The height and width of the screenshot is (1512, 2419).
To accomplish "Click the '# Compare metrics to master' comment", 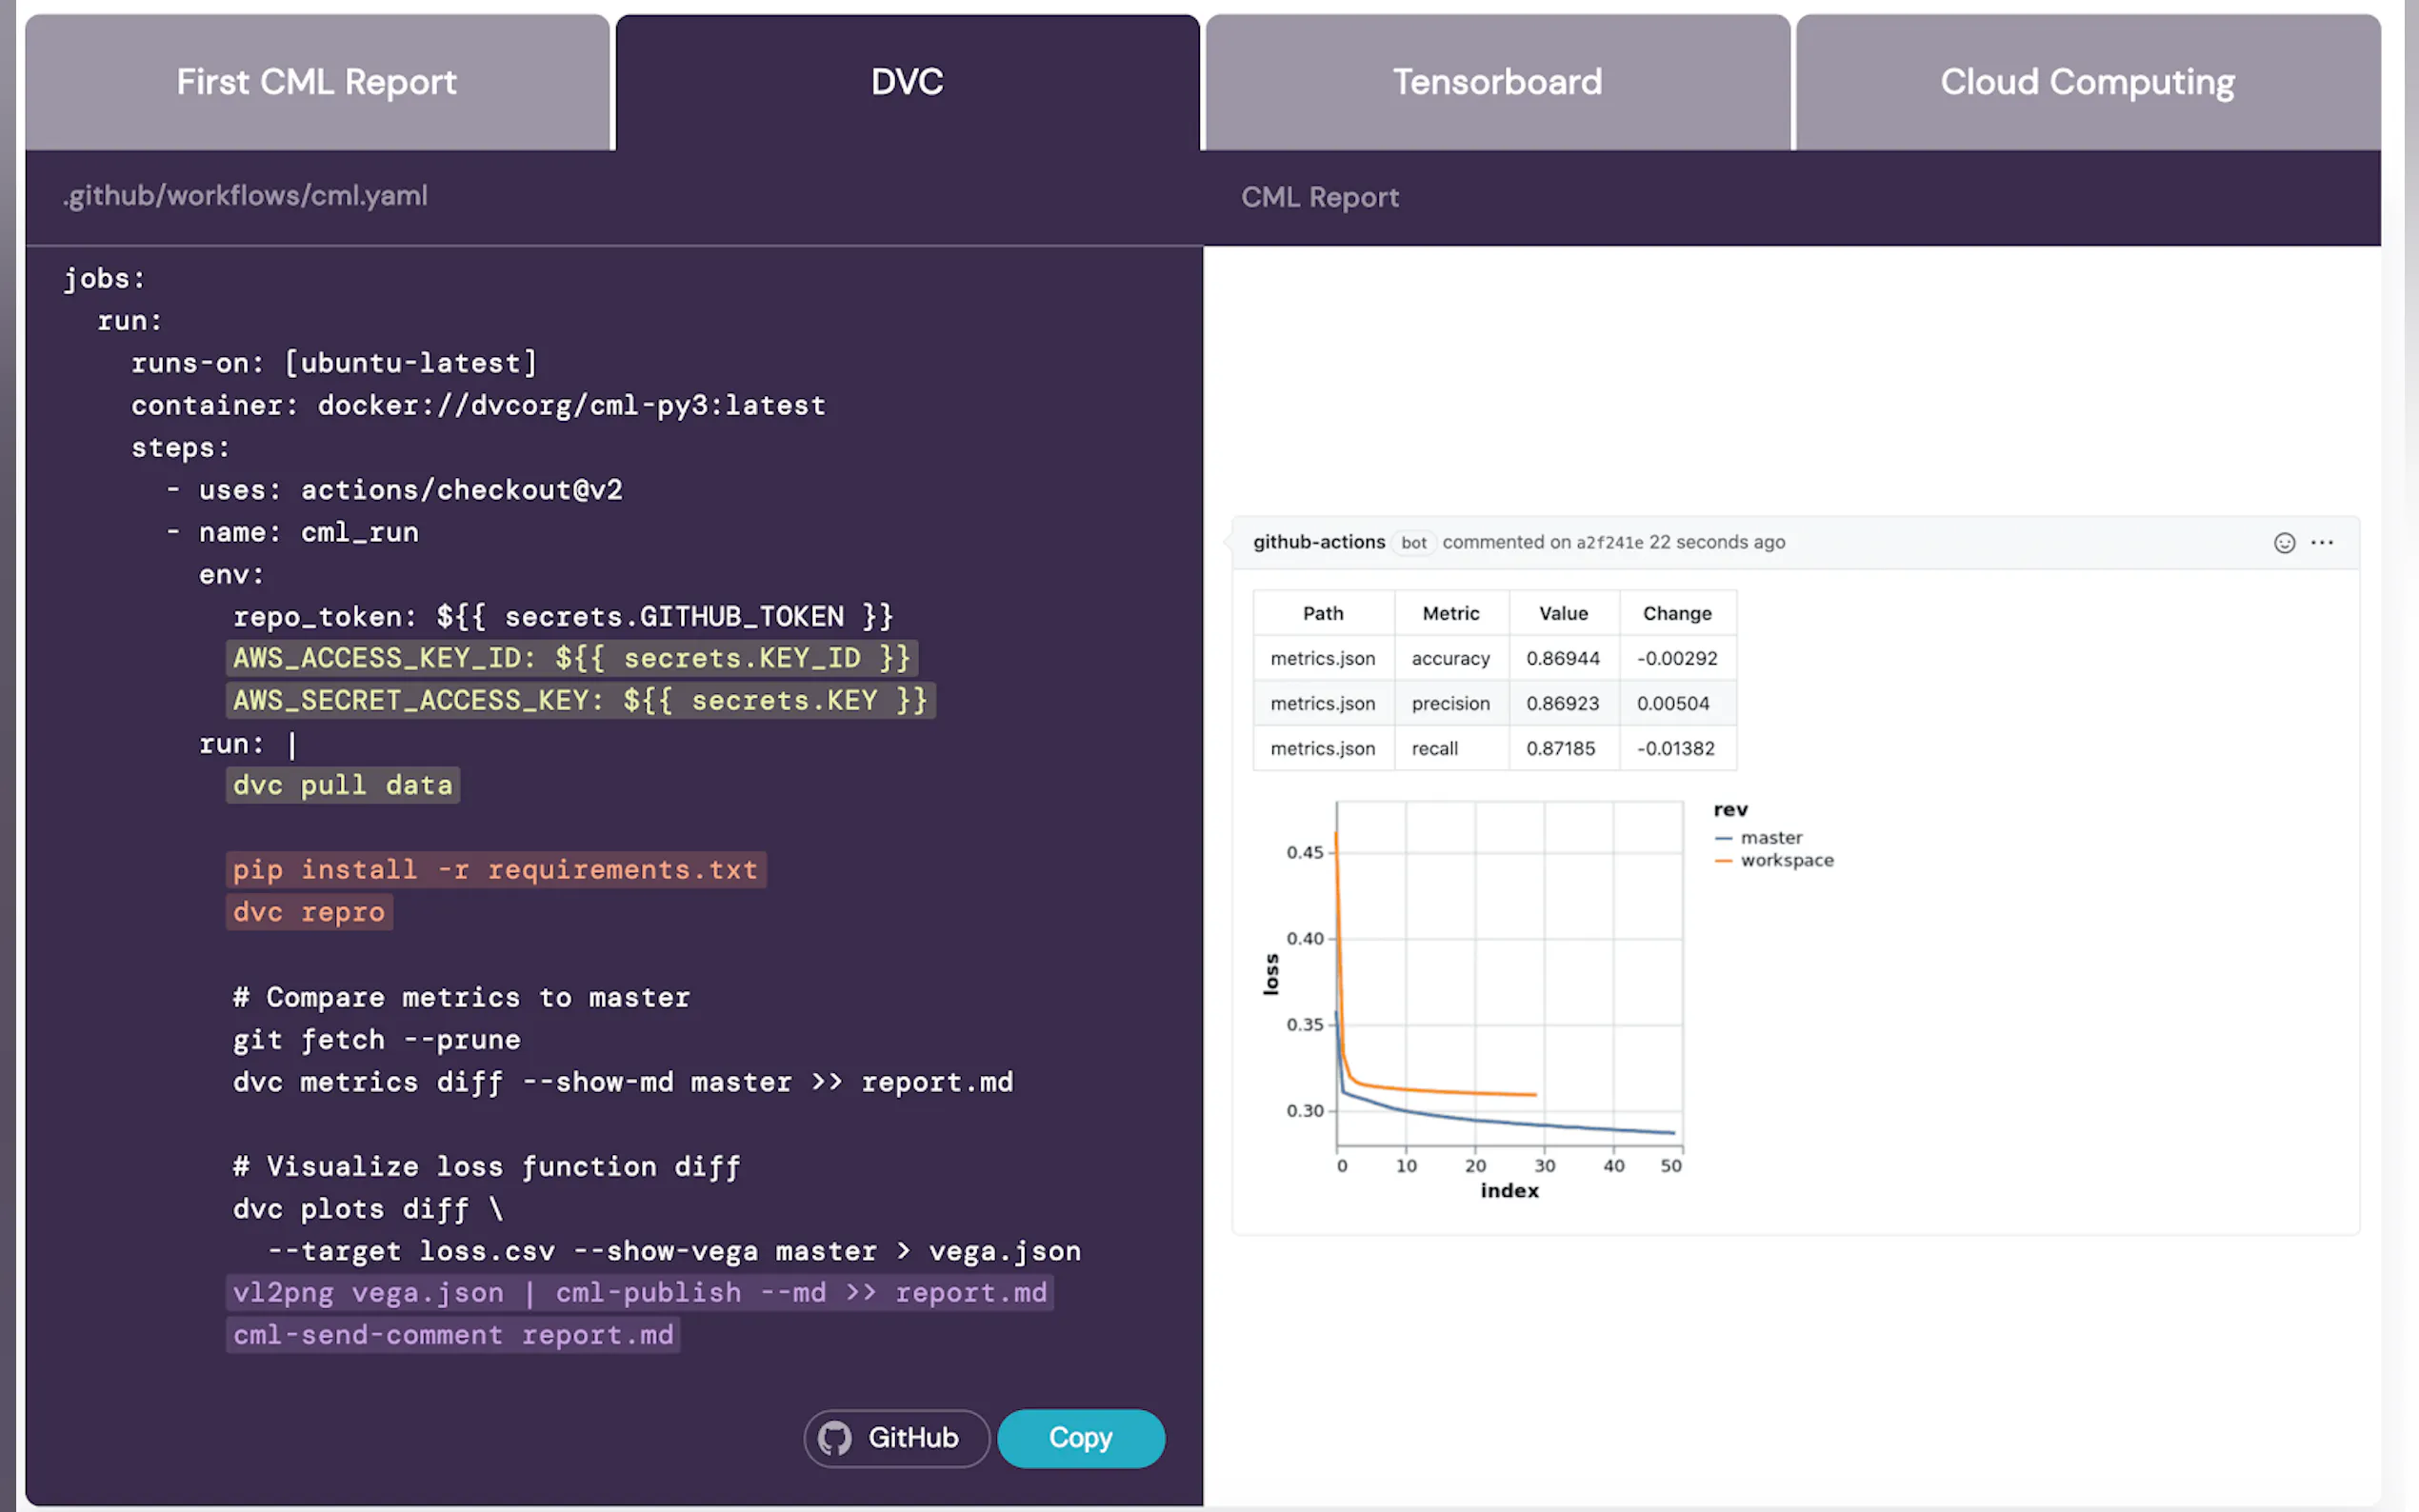I will 461,997.
